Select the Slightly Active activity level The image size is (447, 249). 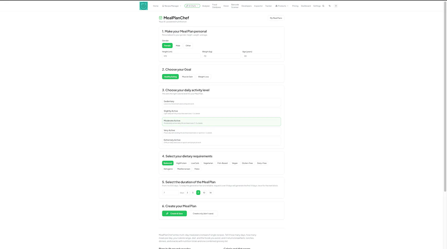click(221, 112)
